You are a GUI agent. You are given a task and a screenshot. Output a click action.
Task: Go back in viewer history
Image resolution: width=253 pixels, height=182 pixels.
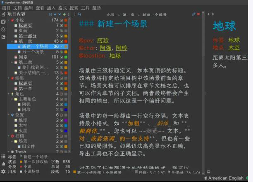pyautogui.click(x=208, y=14)
